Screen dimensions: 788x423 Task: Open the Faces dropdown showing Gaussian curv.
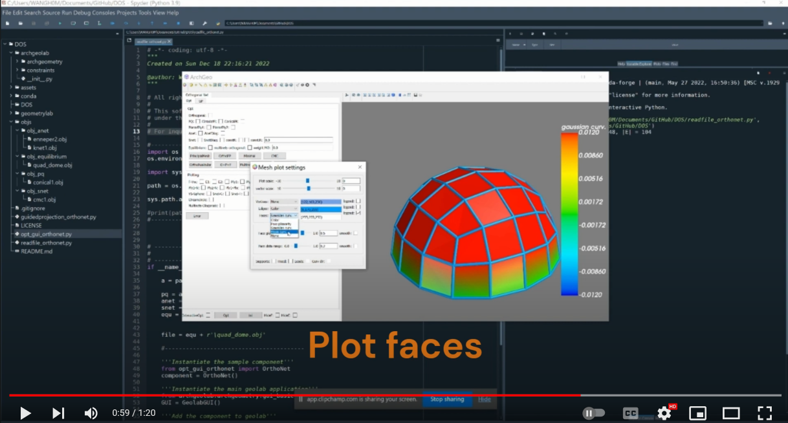tap(284, 215)
